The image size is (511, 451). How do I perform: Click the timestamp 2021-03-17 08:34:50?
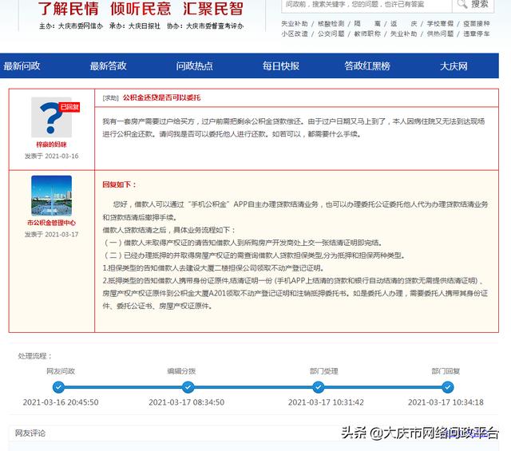tap(186, 402)
